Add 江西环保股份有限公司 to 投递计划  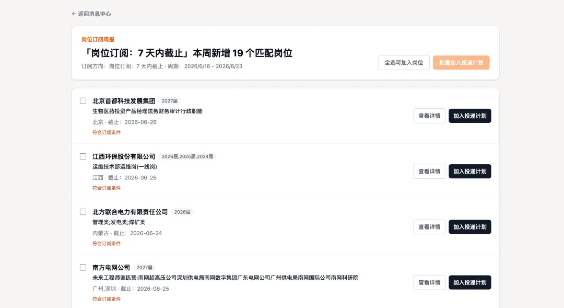[x=470, y=172]
